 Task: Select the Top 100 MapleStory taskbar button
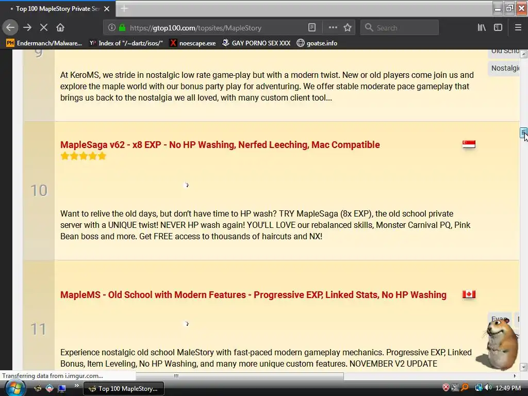pyautogui.click(x=124, y=389)
